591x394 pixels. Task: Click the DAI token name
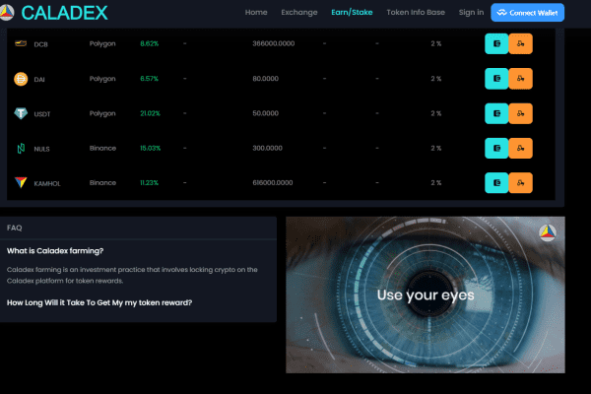coord(39,80)
